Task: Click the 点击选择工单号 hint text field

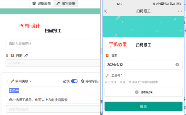Action: tap(53, 100)
